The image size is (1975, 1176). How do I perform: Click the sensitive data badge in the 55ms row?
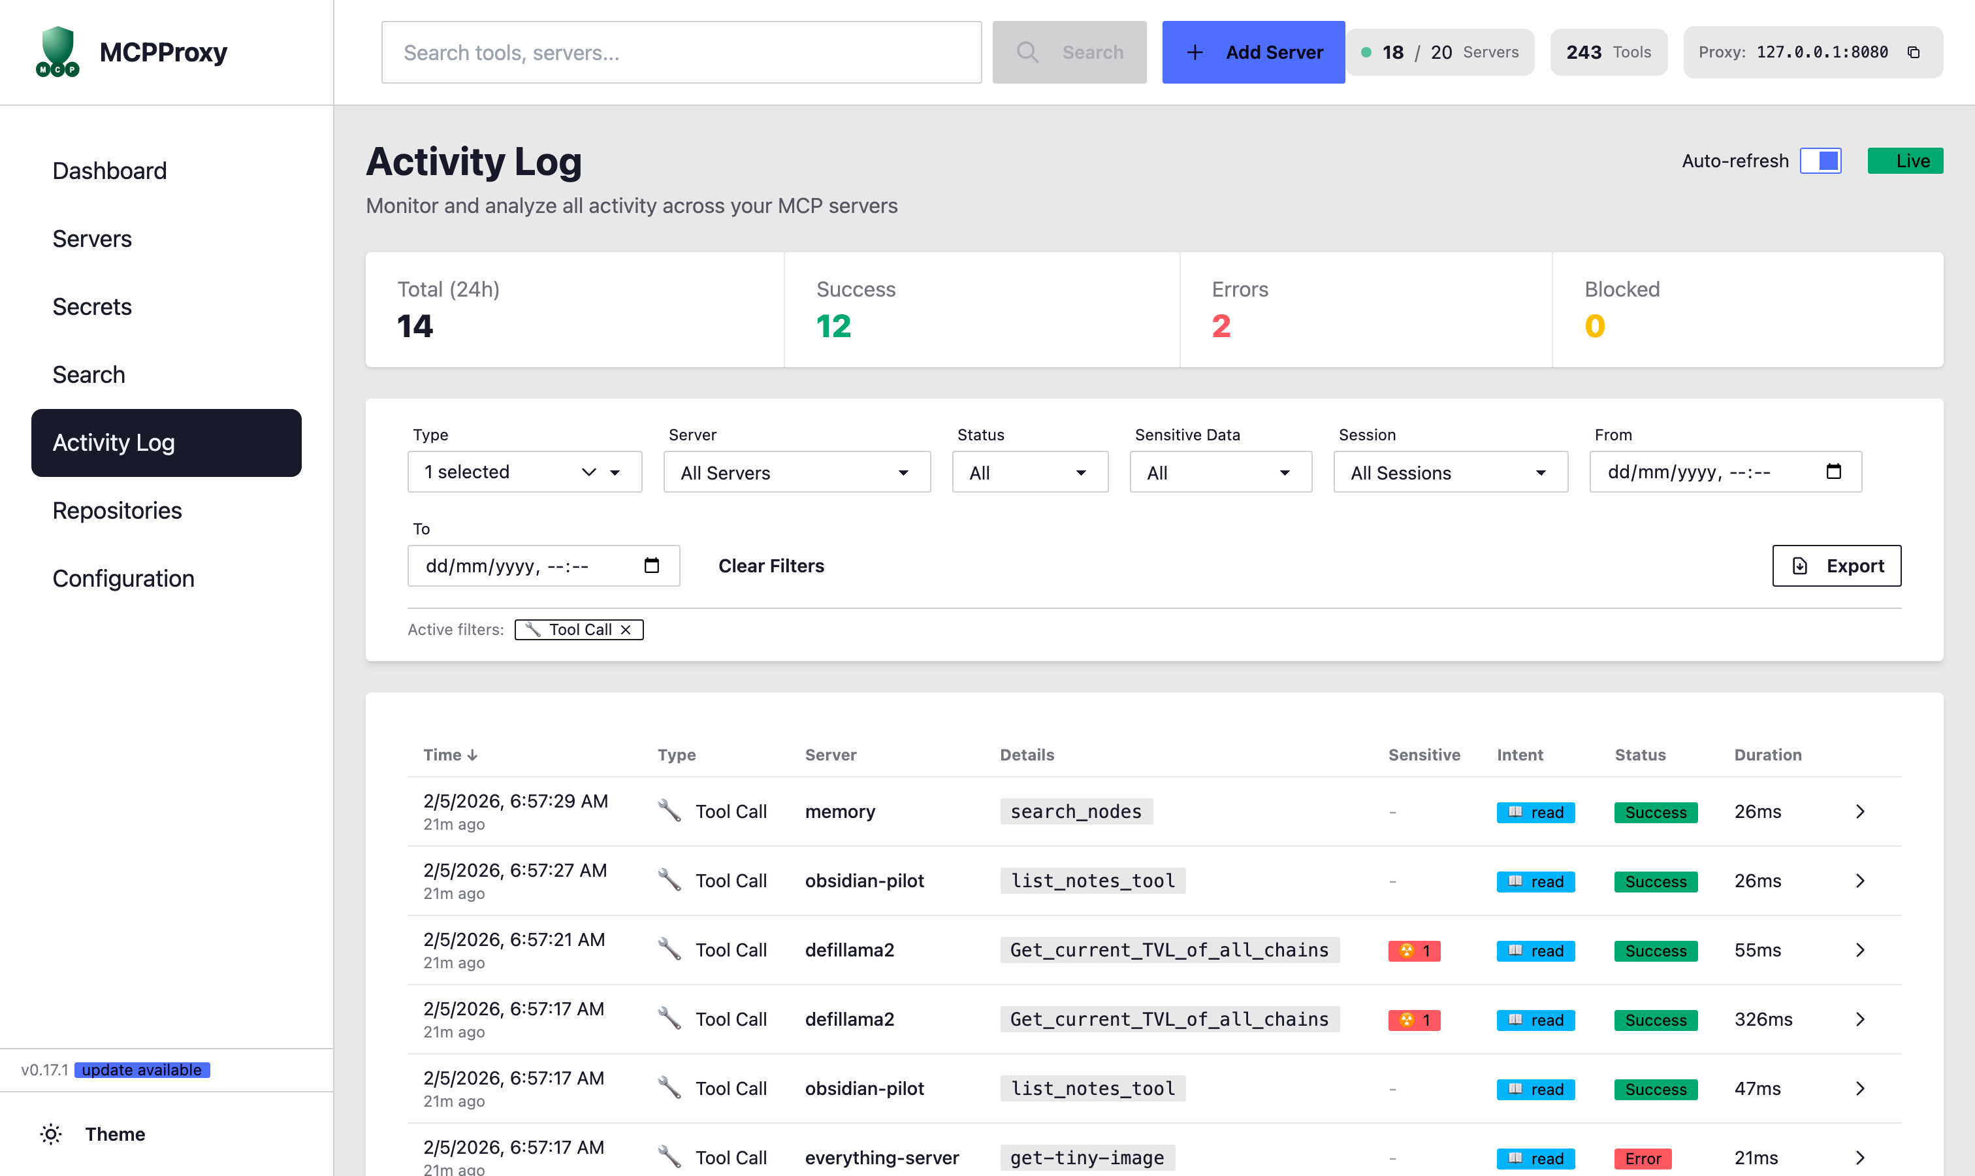(1414, 950)
